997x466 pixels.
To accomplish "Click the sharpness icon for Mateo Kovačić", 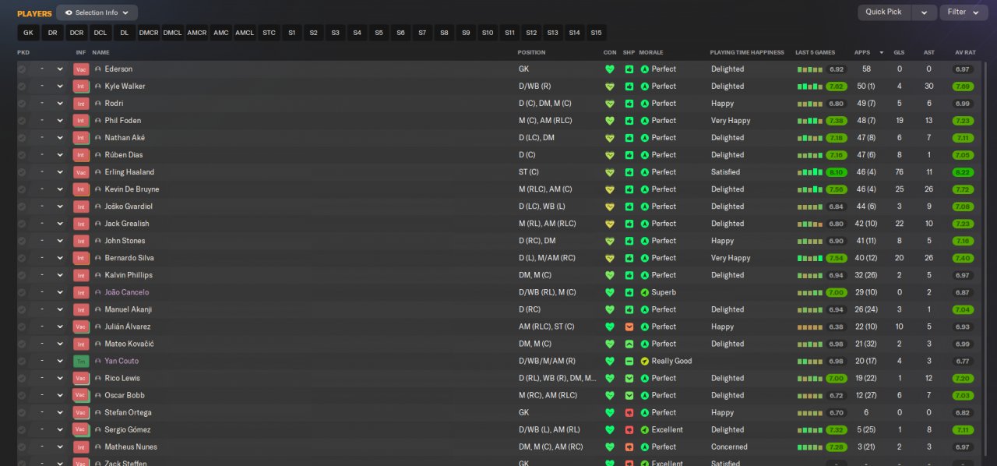I will pos(629,344).
